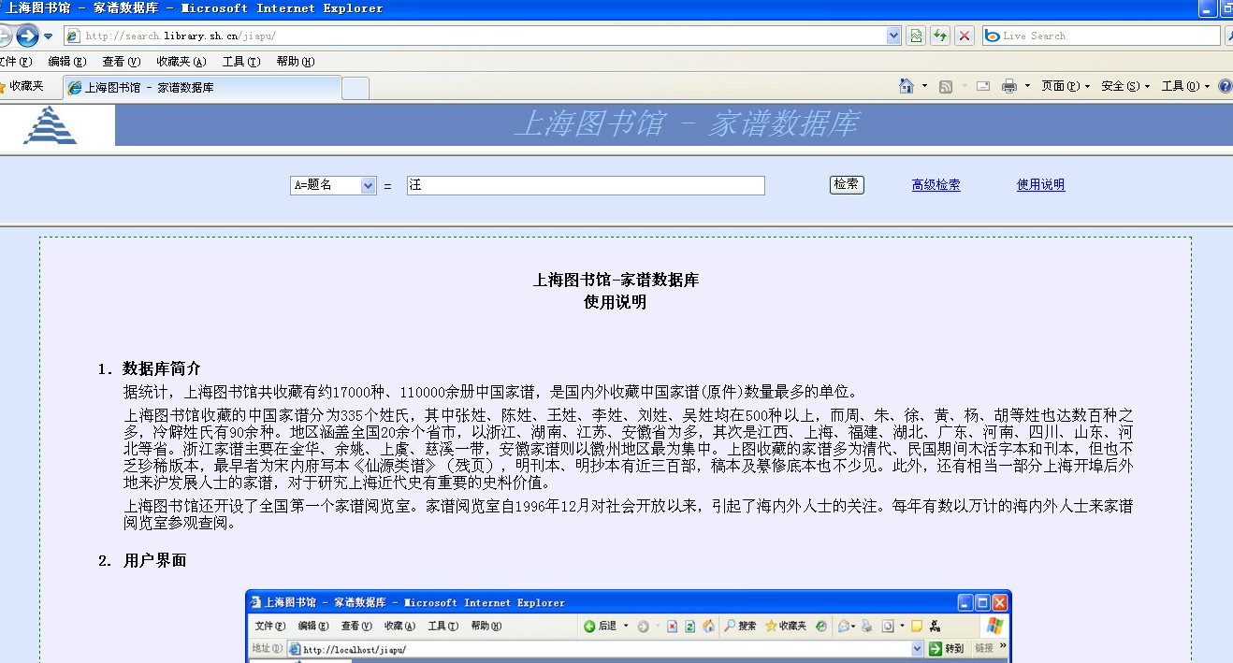Click the Stop loading red X
The width and height of the screenshot is (1233, 663).
coord(965,36)
